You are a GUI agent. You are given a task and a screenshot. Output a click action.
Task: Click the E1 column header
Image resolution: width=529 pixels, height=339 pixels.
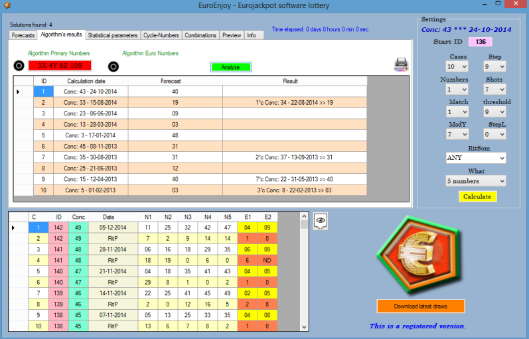pyautogui.click(x=248, y=217)
